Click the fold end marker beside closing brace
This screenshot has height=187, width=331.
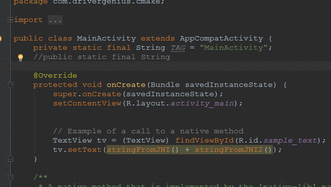[10, 159]
